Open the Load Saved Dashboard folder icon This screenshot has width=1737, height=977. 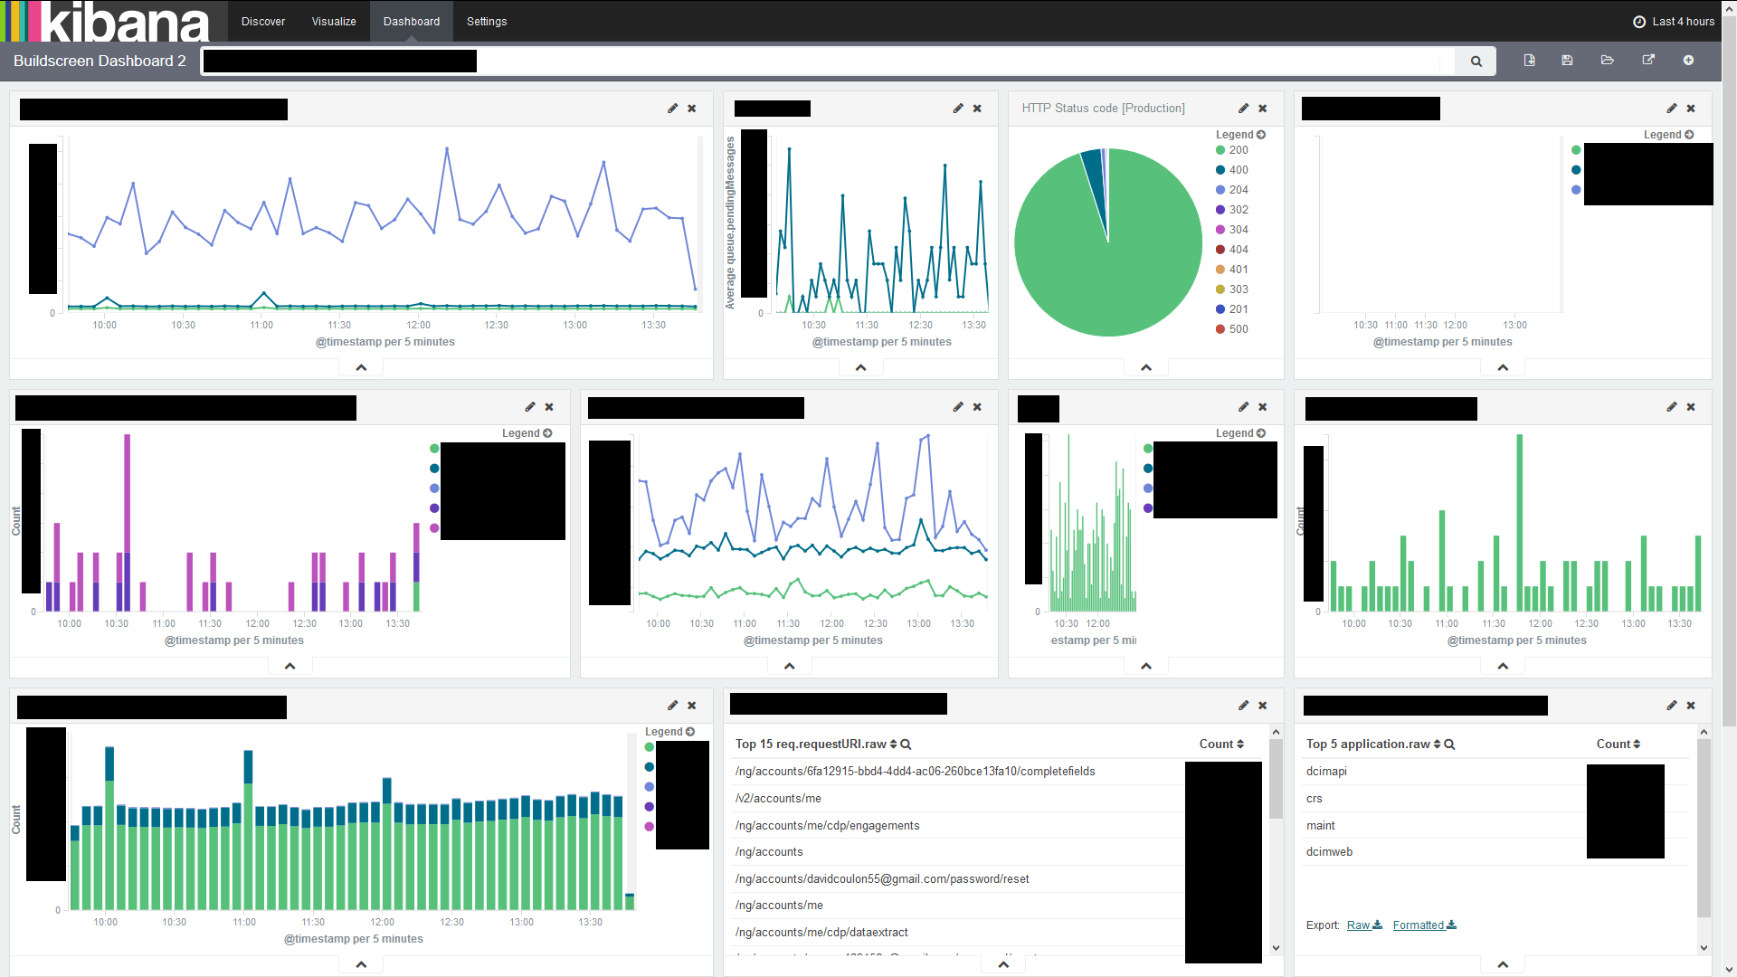(x=1607, y=61)
